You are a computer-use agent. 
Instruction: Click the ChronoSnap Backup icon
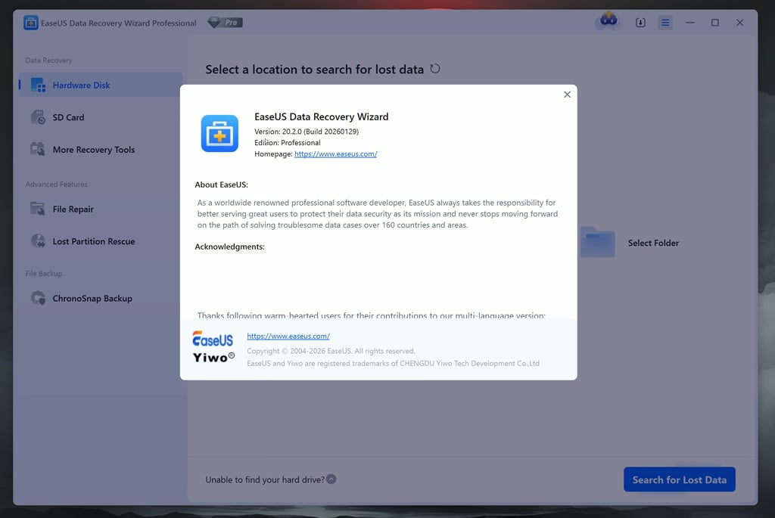(x=38, y=298)
